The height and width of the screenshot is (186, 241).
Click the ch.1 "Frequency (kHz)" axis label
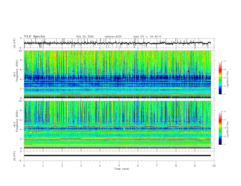pos(17,70)
